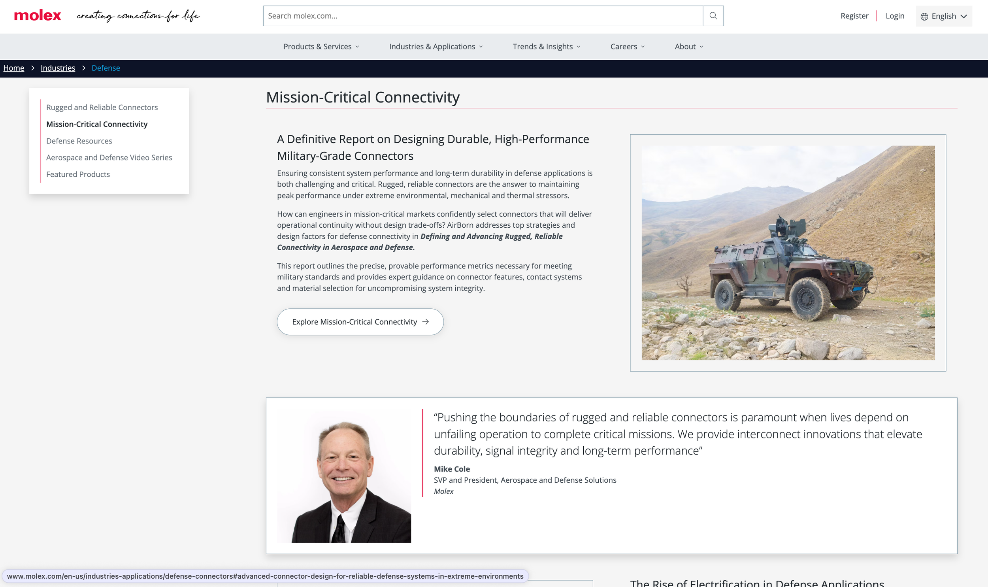Go to the Featured Products section
Screen dimensions: 988x587
click(x=78, y=174)
